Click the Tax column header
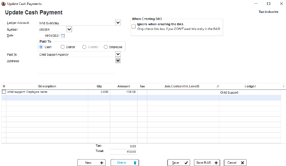This screenshot has width=286, height=166. click(x=142, y=86)
